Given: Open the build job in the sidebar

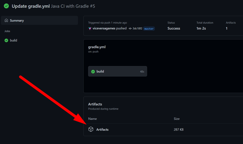Looking at the screenshot, I should pyautogui.click(x=14, y=40).
